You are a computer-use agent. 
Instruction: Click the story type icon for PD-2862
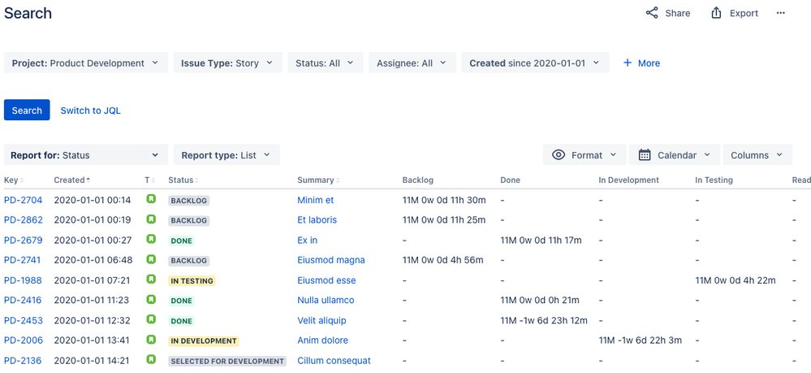coord(151,219)
